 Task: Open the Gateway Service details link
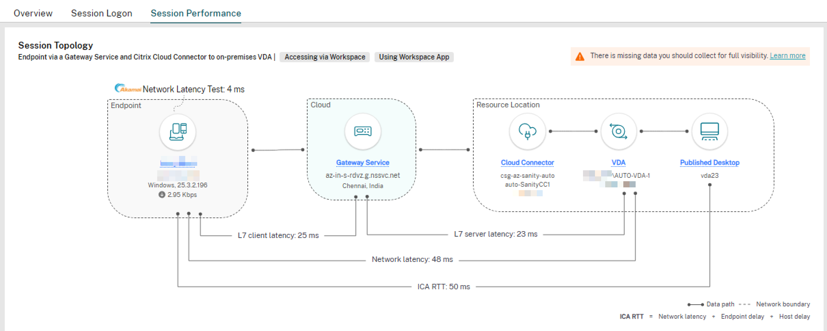pos(363,163)
